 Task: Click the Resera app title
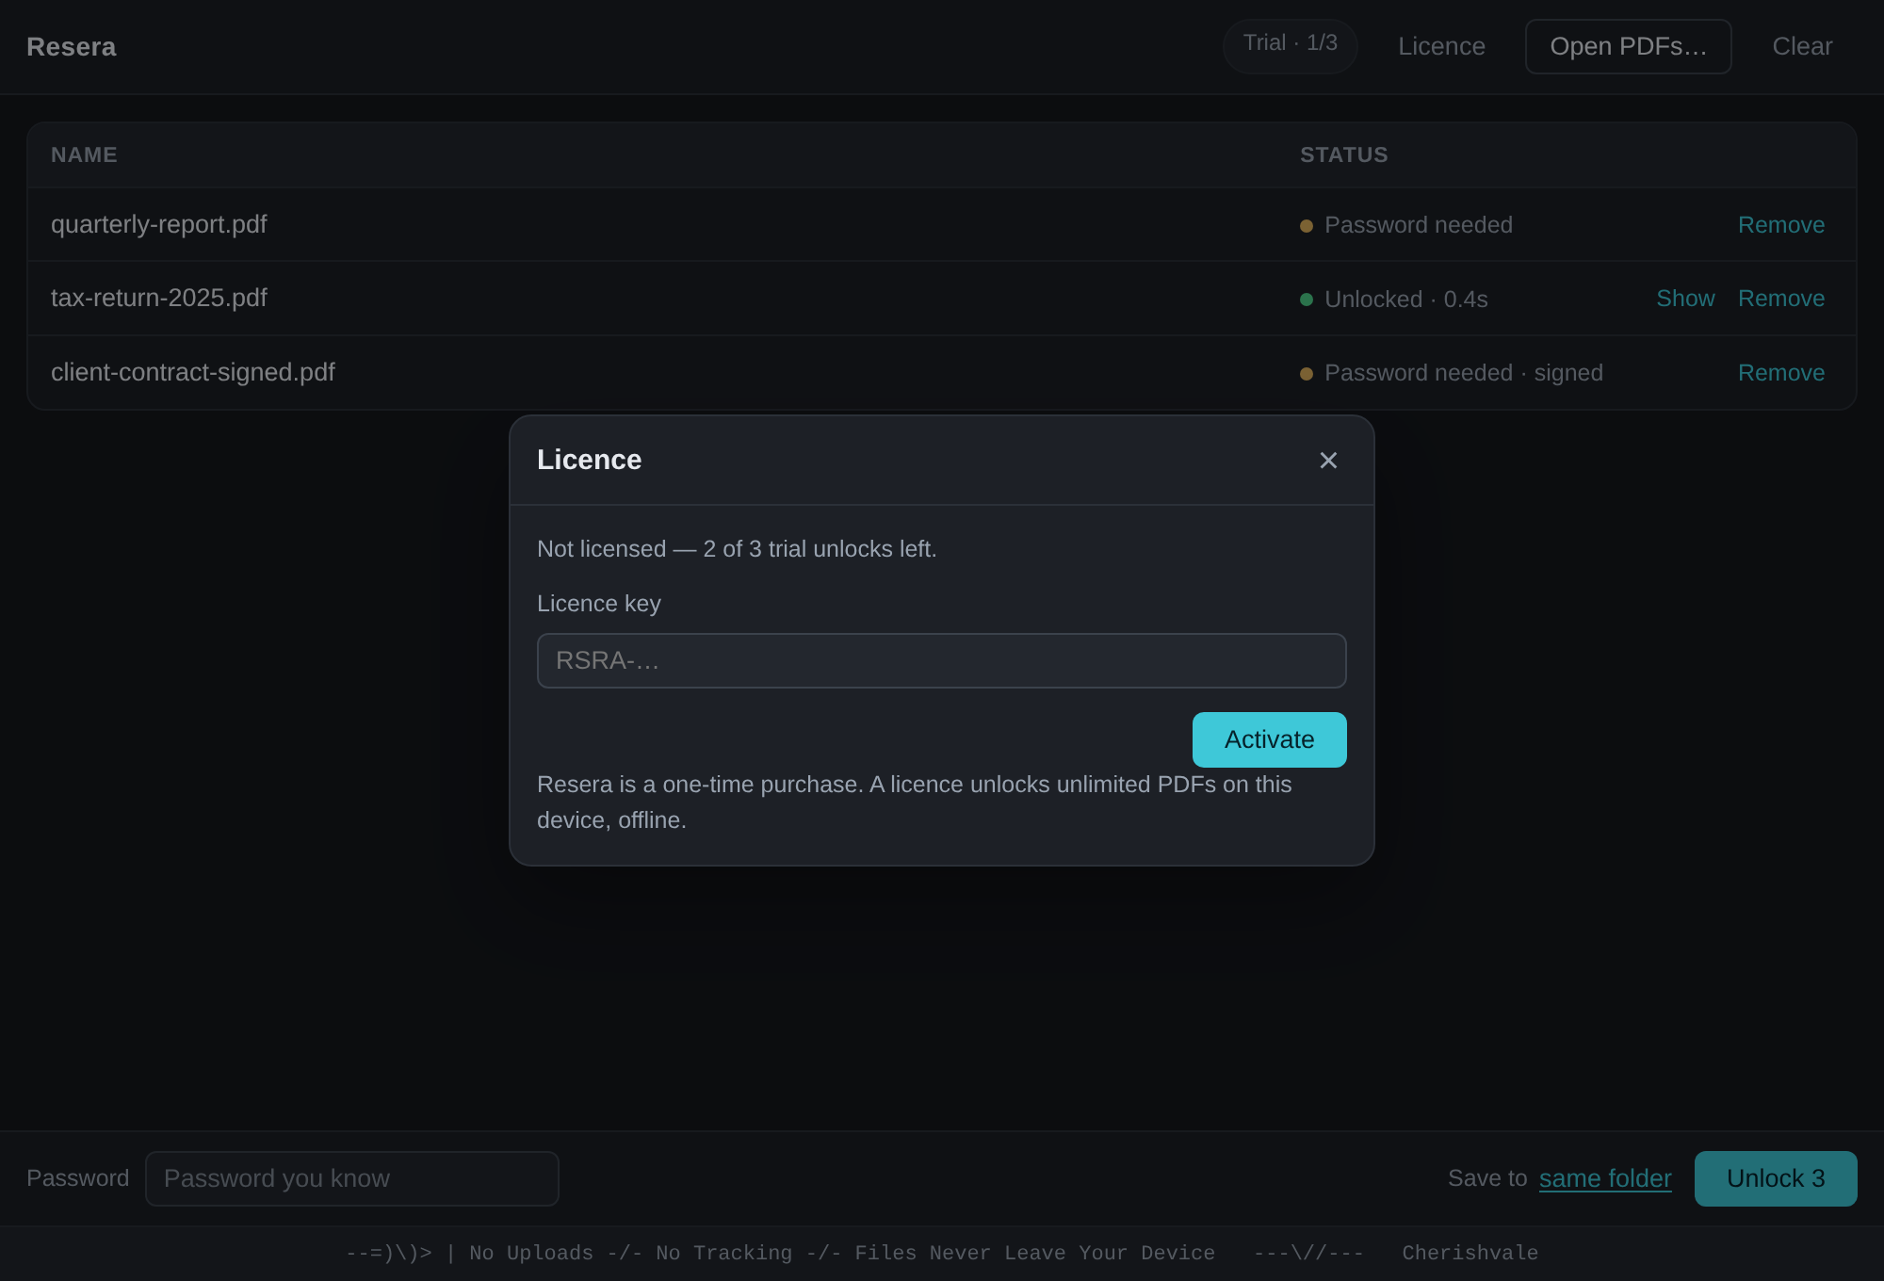tap(72, 46)
